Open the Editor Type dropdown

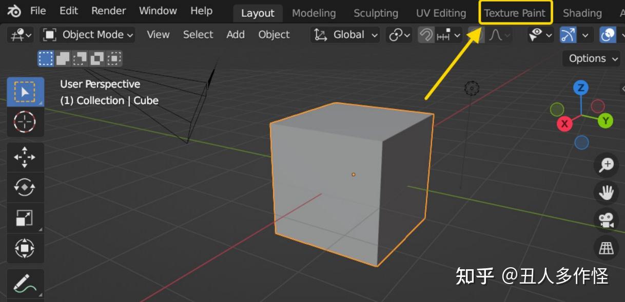pos(21,35)
